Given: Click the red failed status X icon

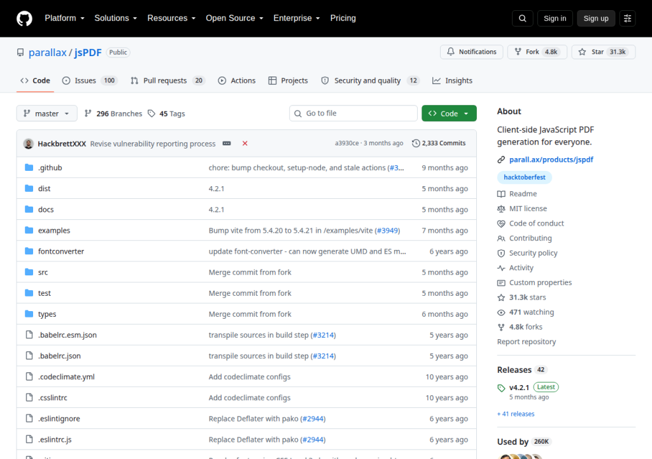Looking at the screenshot, I should (x=245, y=143).
